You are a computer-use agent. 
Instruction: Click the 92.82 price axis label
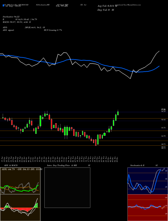[x=164, y=120]
